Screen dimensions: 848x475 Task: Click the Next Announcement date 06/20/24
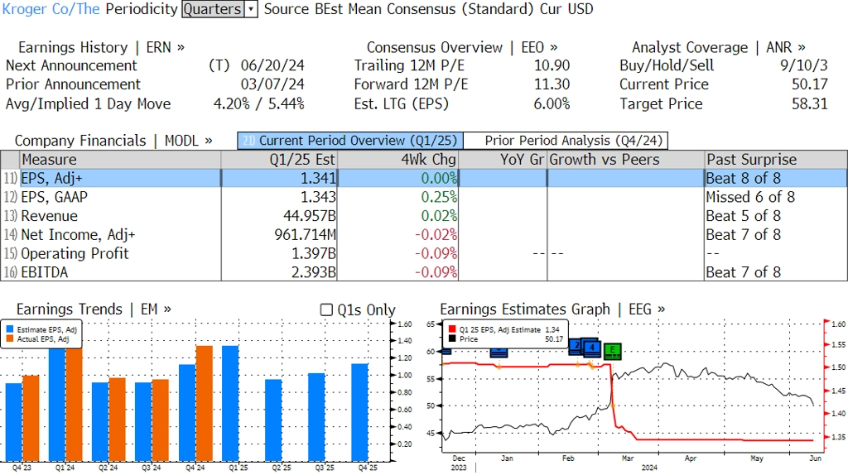click(272, 65)
